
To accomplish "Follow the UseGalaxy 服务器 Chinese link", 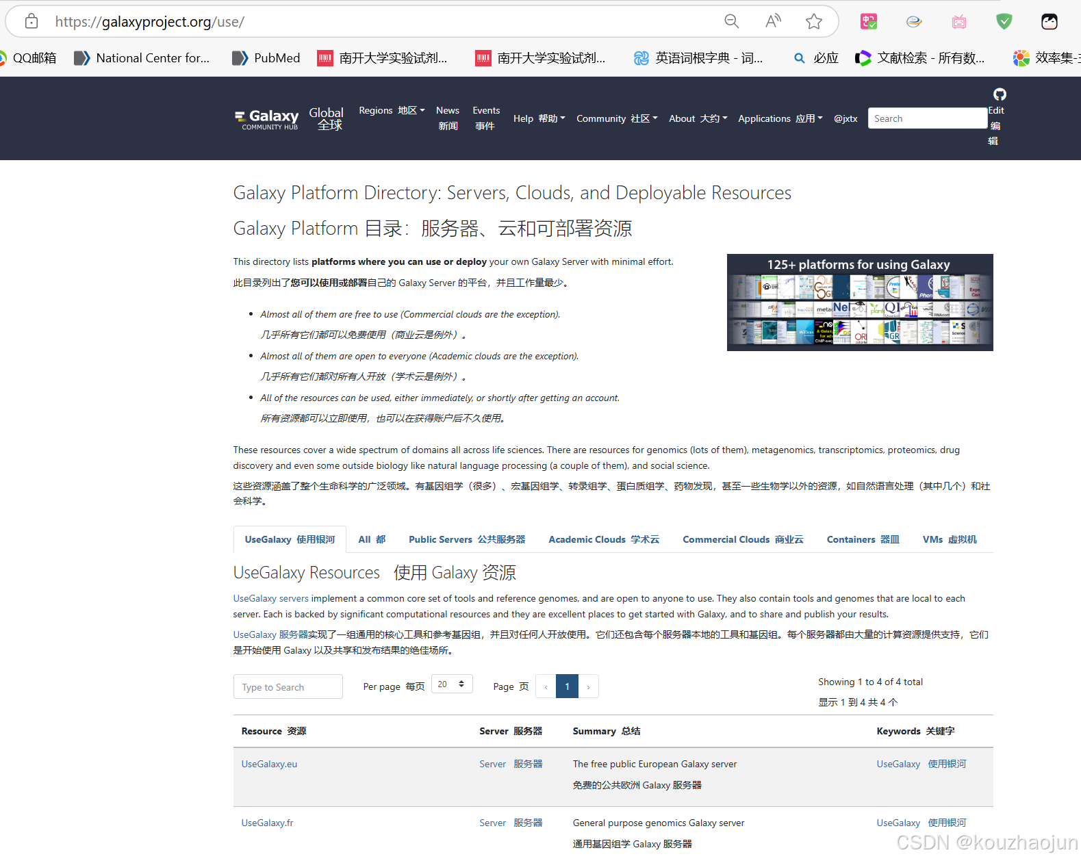I will [270, 634].
